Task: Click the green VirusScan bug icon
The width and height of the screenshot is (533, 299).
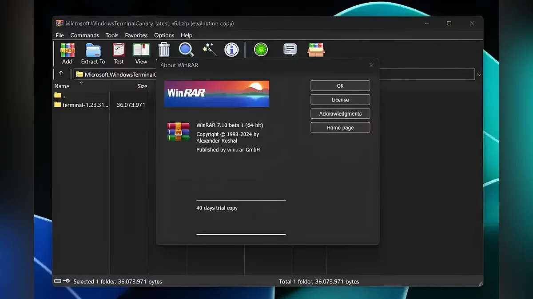Action: pyautogui.click(x=261, y=50)
